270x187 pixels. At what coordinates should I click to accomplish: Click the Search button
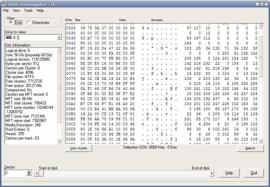tap(250, 148)
